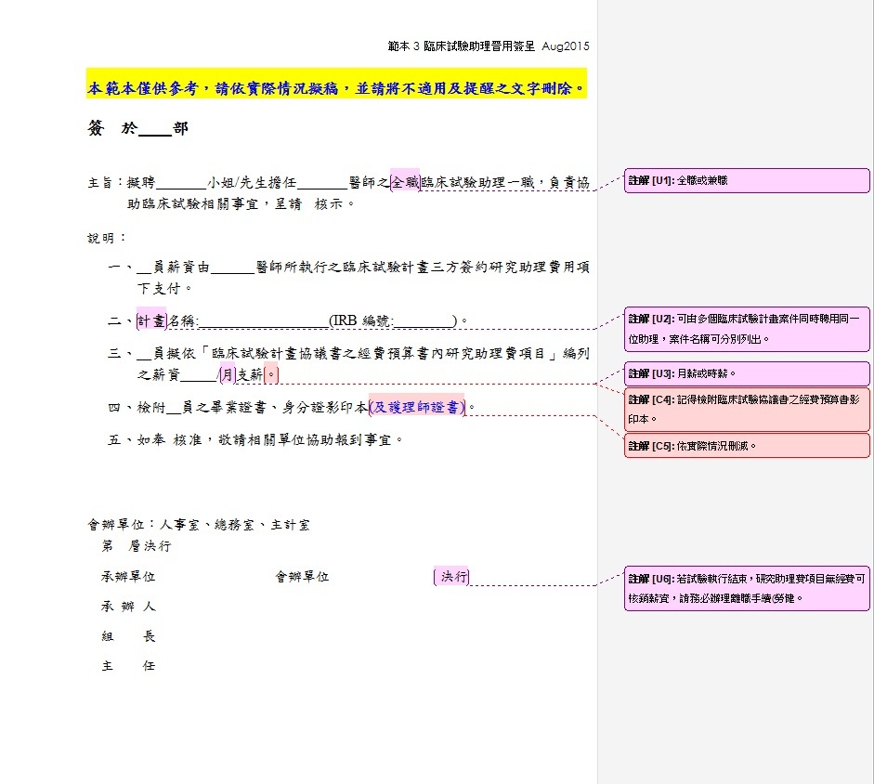This screenshot has width=874, height=784.
Task: Click the quoted phrase 臨床試驗計畫協議書之經費預算書內研究助理費項目
Action: (378, 354)
